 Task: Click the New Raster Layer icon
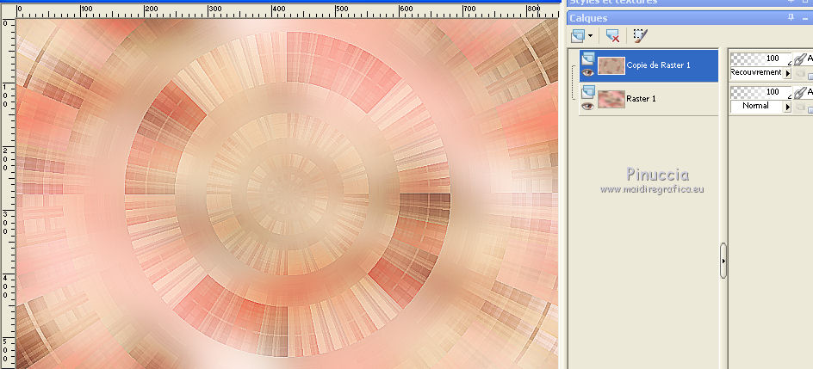(x=577, y=36)
